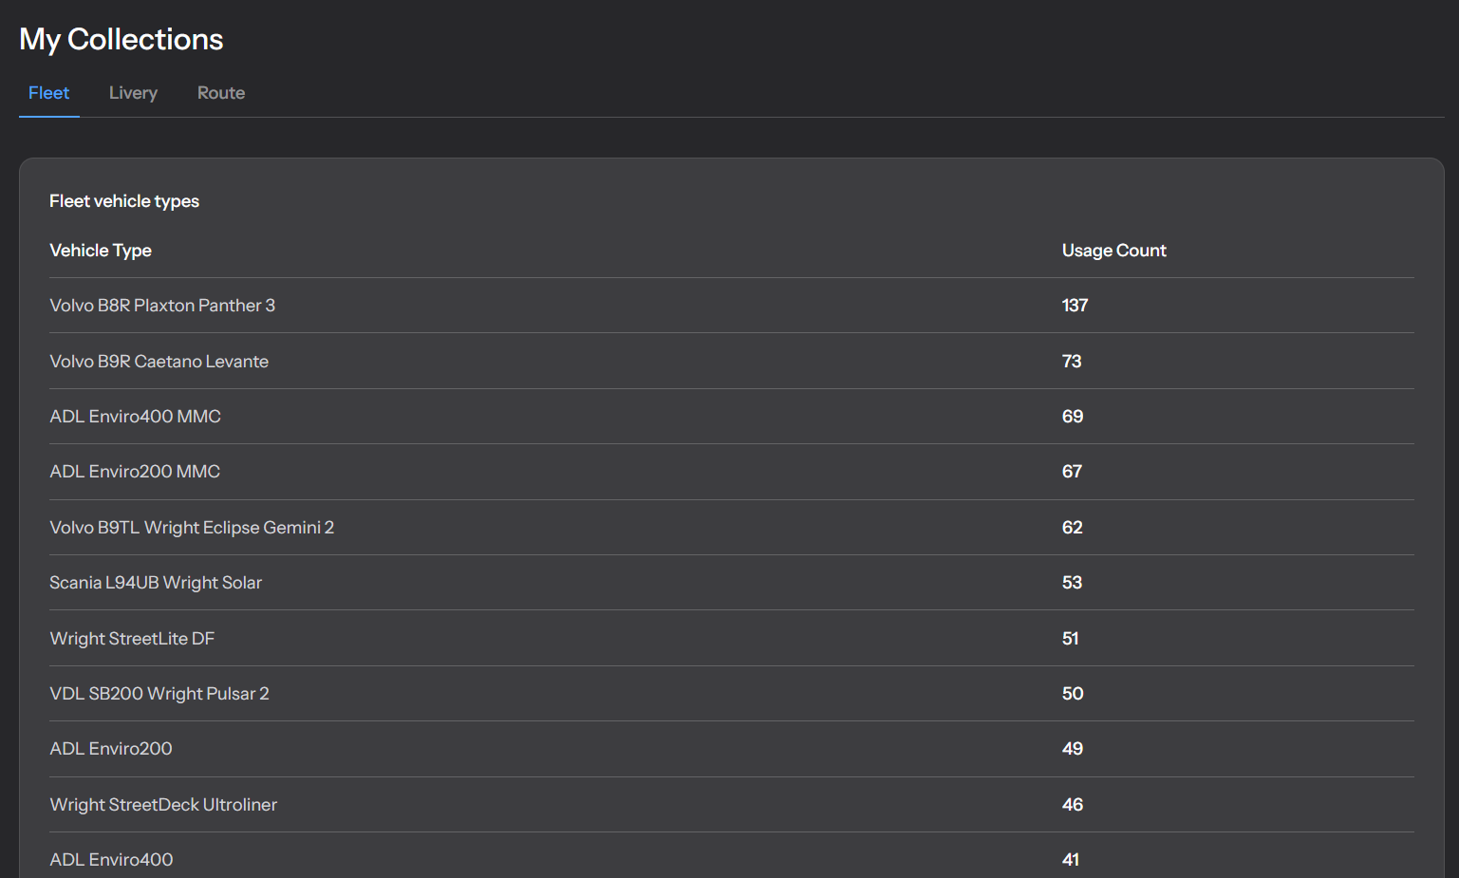Open Volvo B8R Plaxton Panther 3 entry

pos(162,306)
